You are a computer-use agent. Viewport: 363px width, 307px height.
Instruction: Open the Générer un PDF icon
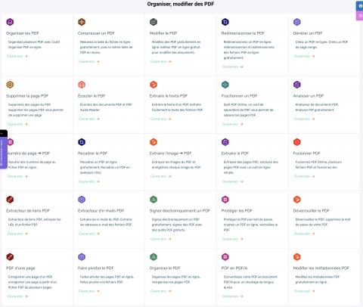pyautogui.click(x=297, y=22)
